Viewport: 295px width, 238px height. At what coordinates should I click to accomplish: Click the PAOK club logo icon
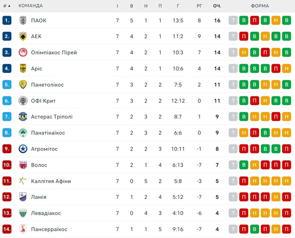point(23,20)
